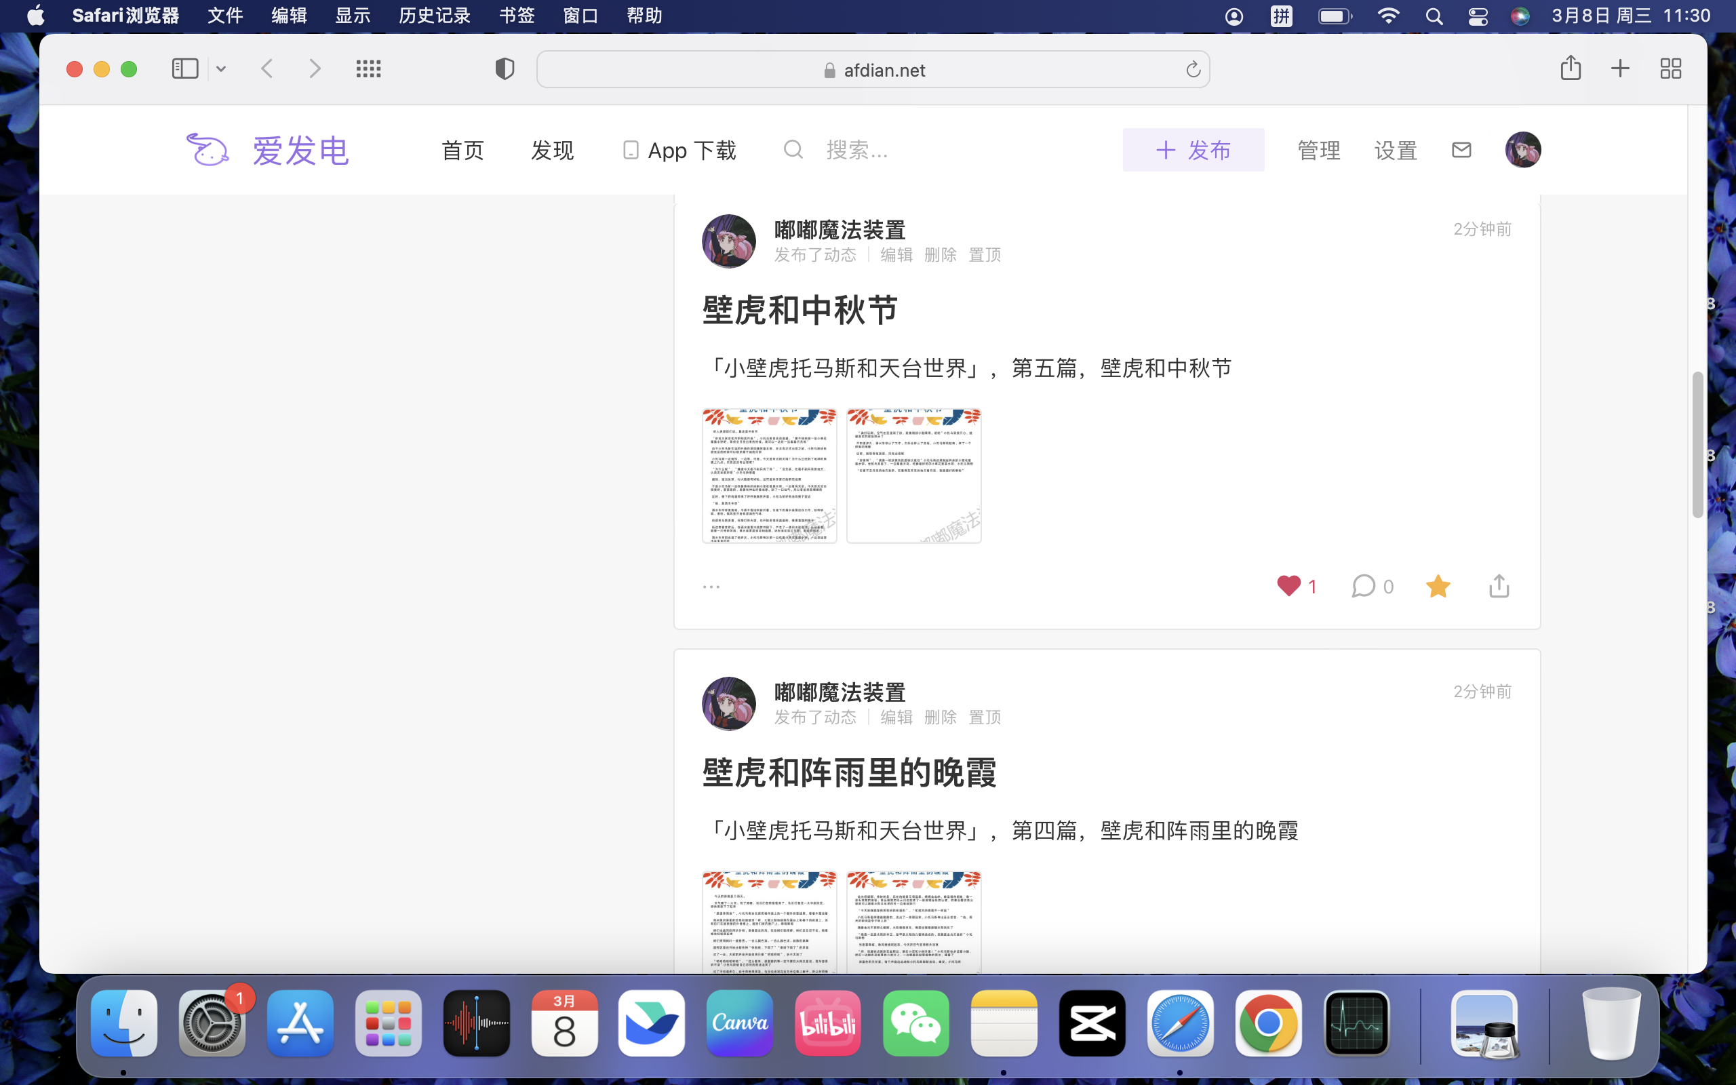
Task: Open the user avatar menu in header
Action: tap(1522, 149)
